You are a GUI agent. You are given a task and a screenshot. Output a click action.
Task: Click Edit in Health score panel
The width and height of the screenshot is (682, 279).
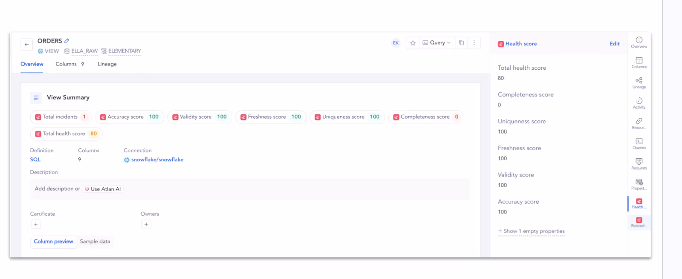(614, 44)
